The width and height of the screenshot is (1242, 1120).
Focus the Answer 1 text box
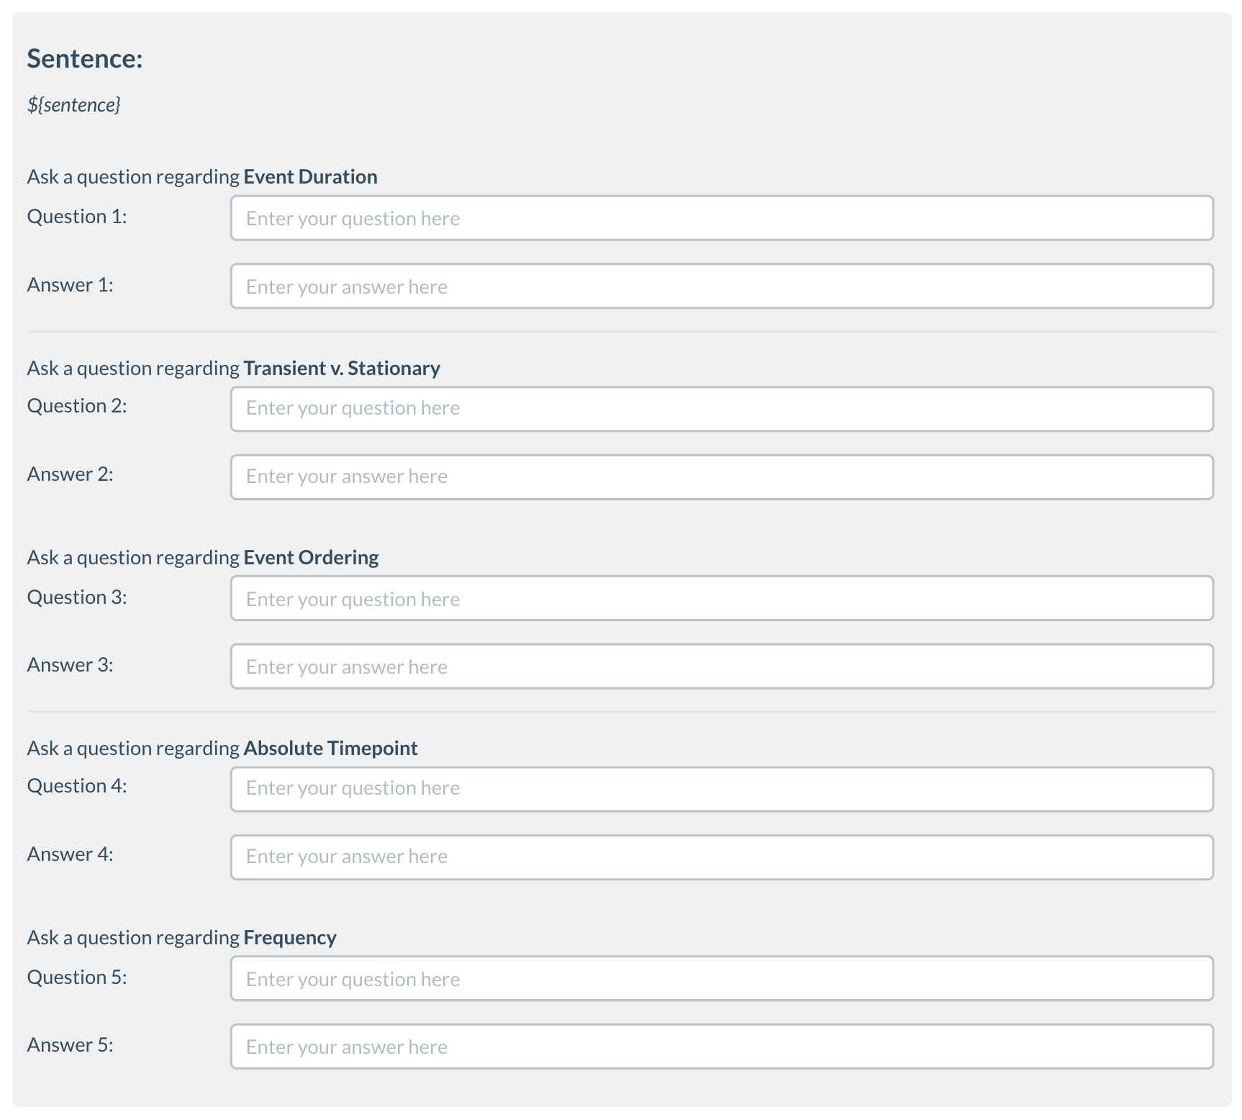721,286
